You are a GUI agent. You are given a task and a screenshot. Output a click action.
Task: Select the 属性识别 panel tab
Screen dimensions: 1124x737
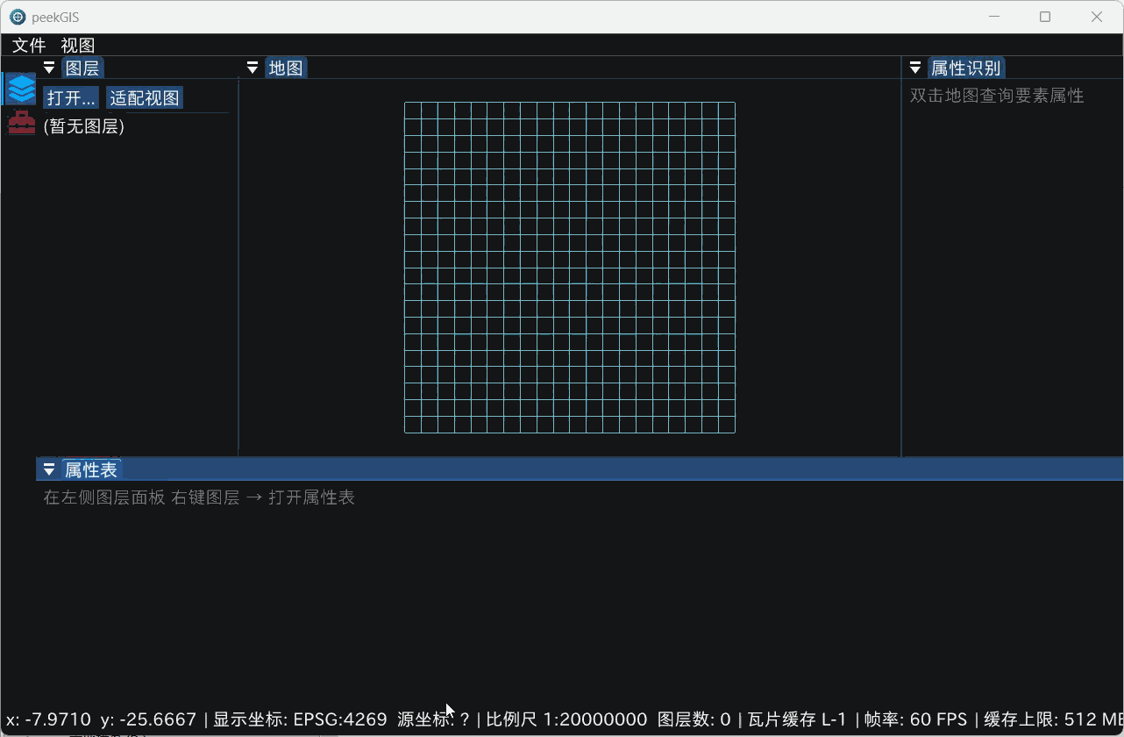tap(965, 68)
